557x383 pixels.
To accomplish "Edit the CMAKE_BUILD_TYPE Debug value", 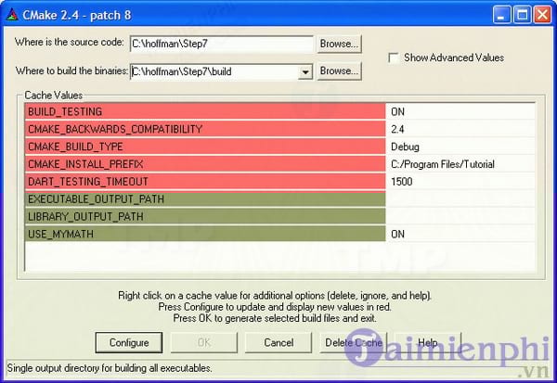I will point(460,147).
